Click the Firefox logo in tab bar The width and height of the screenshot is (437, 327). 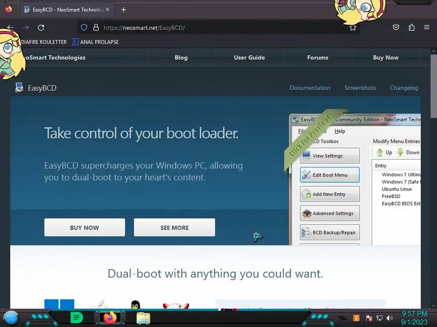click(x=9, y=9)
